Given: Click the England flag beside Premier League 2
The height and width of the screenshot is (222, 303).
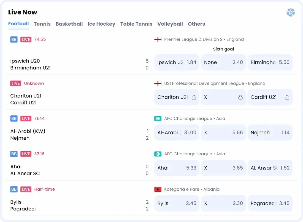Looking at the screenshot, I should point(158,39).
